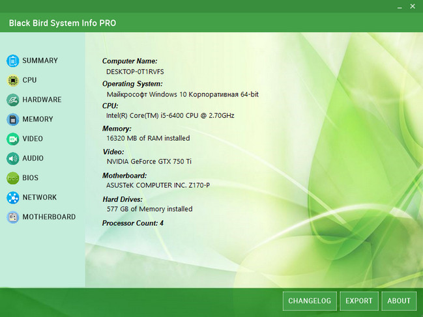The image size is (423, 317).
Task: Click the CPU chip icon
Action: (x=12, y=80)
